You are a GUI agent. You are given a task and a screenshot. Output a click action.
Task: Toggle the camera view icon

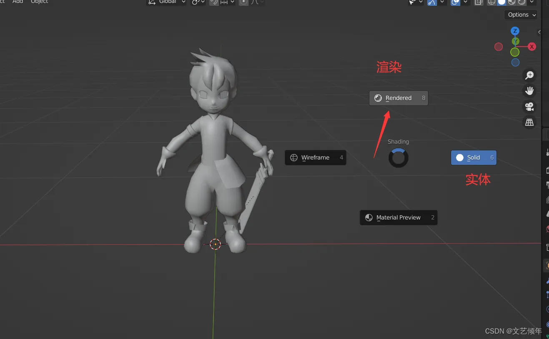tap(529, 107)
